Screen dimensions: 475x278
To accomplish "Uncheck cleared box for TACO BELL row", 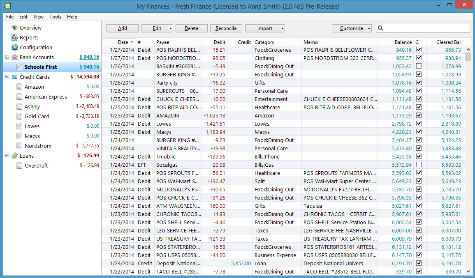I will point(419,271).
